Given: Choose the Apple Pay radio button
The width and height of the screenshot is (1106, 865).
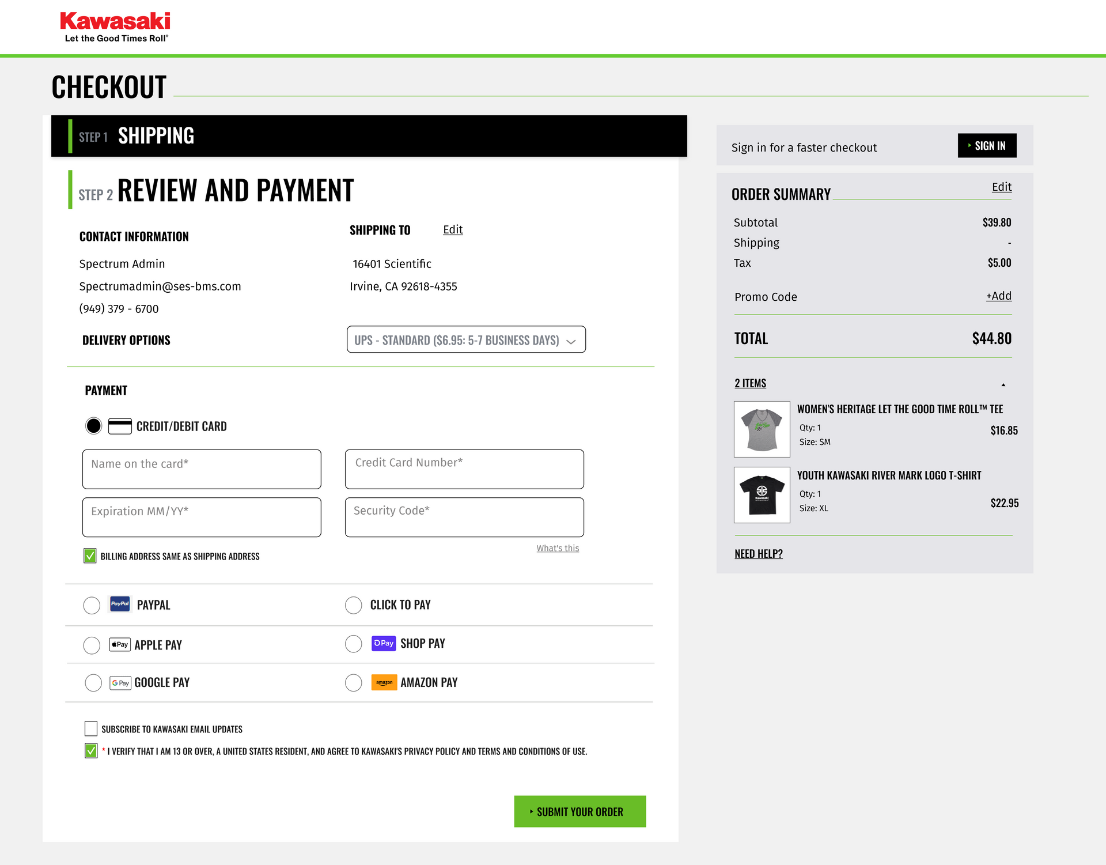Looking at the screenshot, I should (x=92, y=645).
